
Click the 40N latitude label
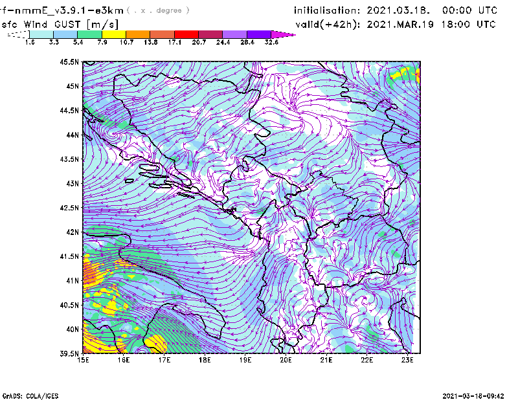pos(73,329)
